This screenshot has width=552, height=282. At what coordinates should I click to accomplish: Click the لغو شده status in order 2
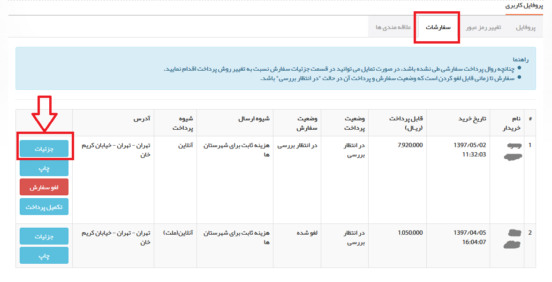[307, 233]
